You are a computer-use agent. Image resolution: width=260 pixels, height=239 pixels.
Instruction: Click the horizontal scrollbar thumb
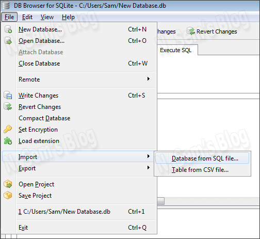[161, 201]
